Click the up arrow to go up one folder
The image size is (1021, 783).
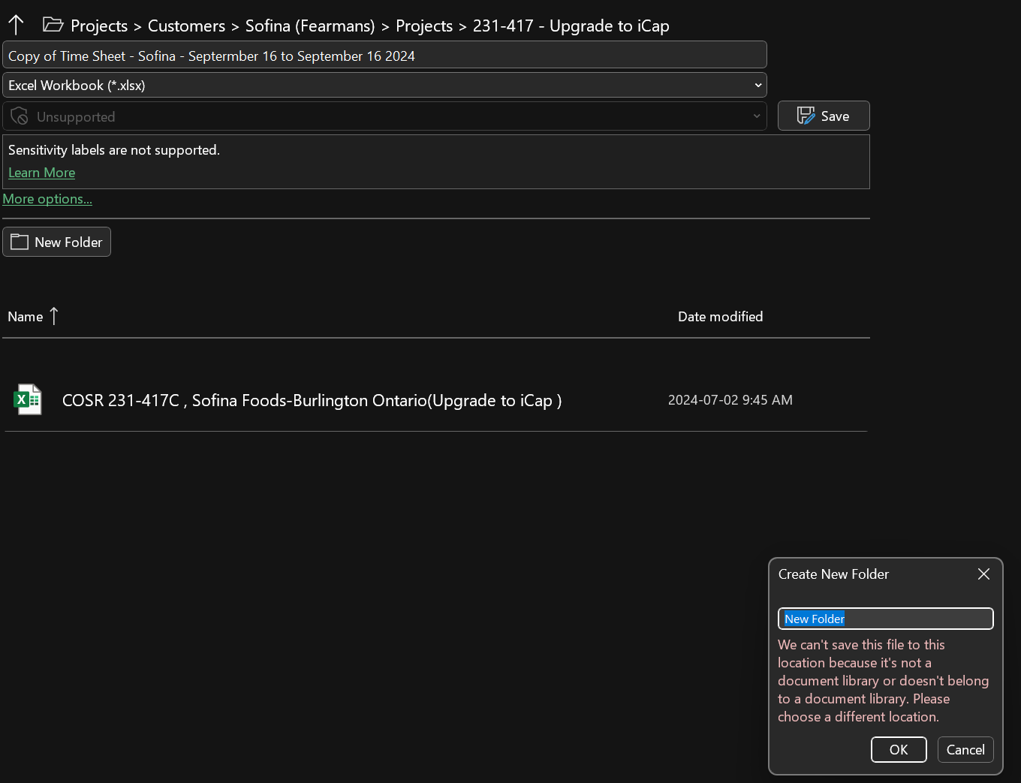(16, 25)
